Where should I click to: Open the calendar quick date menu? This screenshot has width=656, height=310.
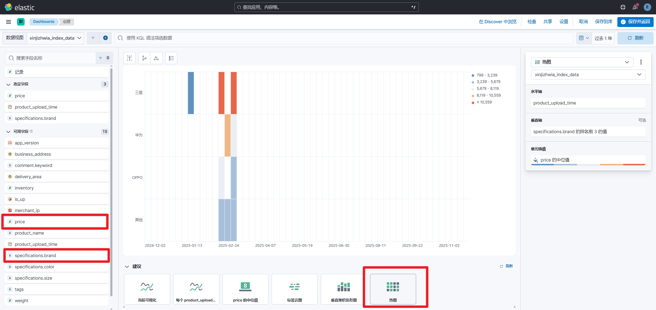click(x=584, y=38)
